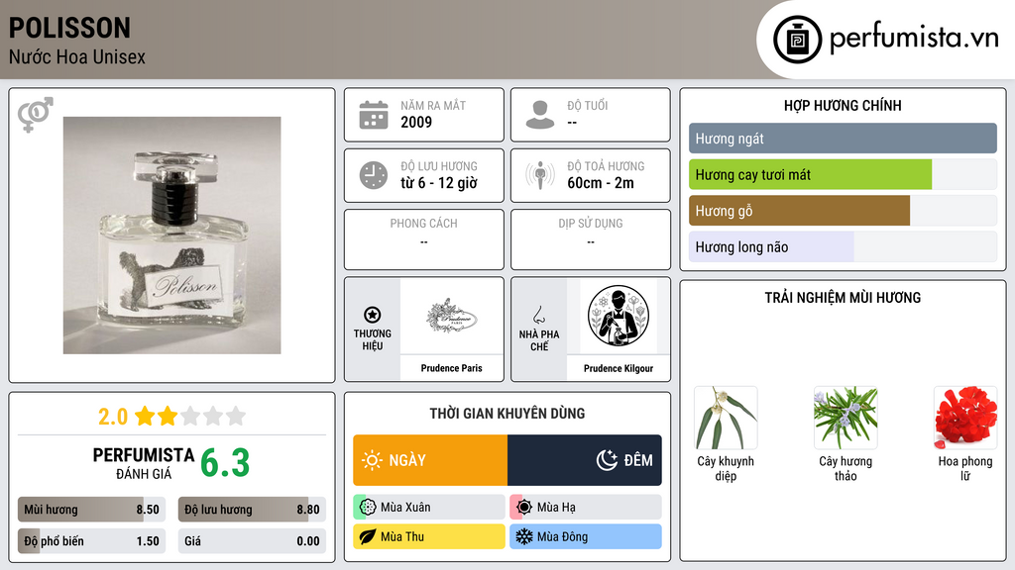Click the fifth gray rating star
Screen dimensions: 1015x570
point(236,416)
